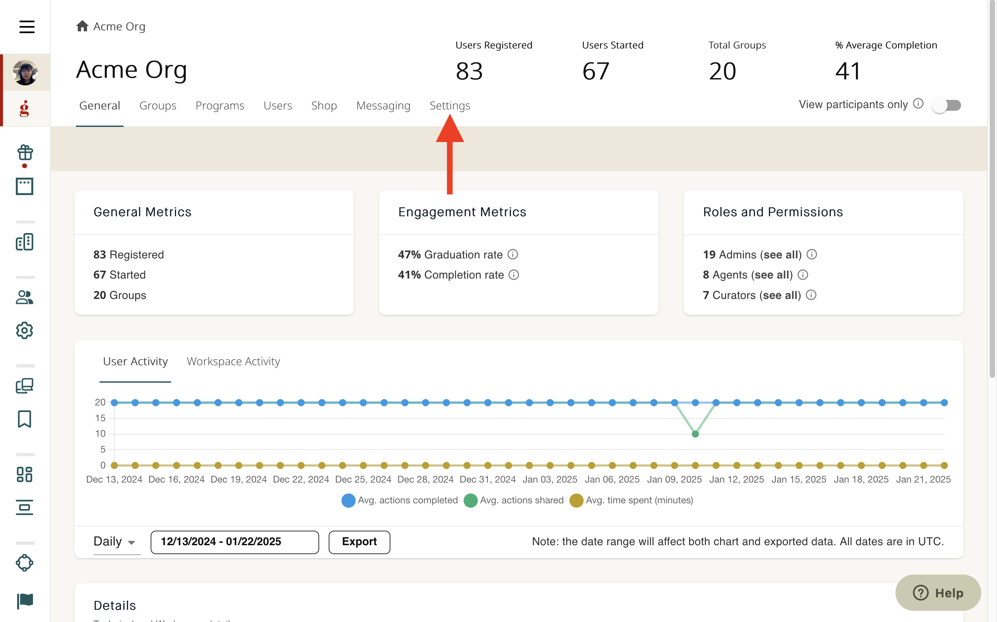Screen dimensions: 997x622
Task: Open the Groups tab for Acme Org
Action: pyautogui.click(x=158, y=106)
